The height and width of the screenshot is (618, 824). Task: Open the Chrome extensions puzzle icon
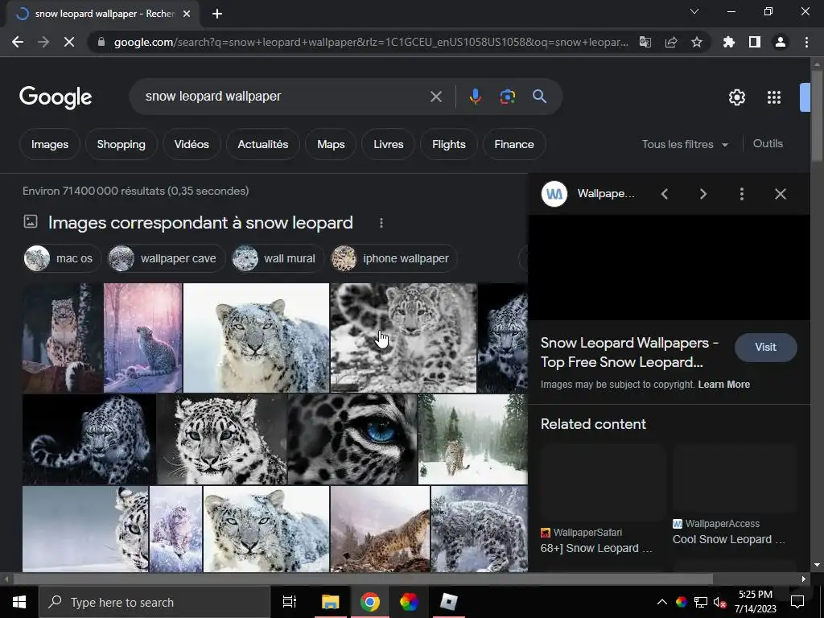click(x=729, y=42)
